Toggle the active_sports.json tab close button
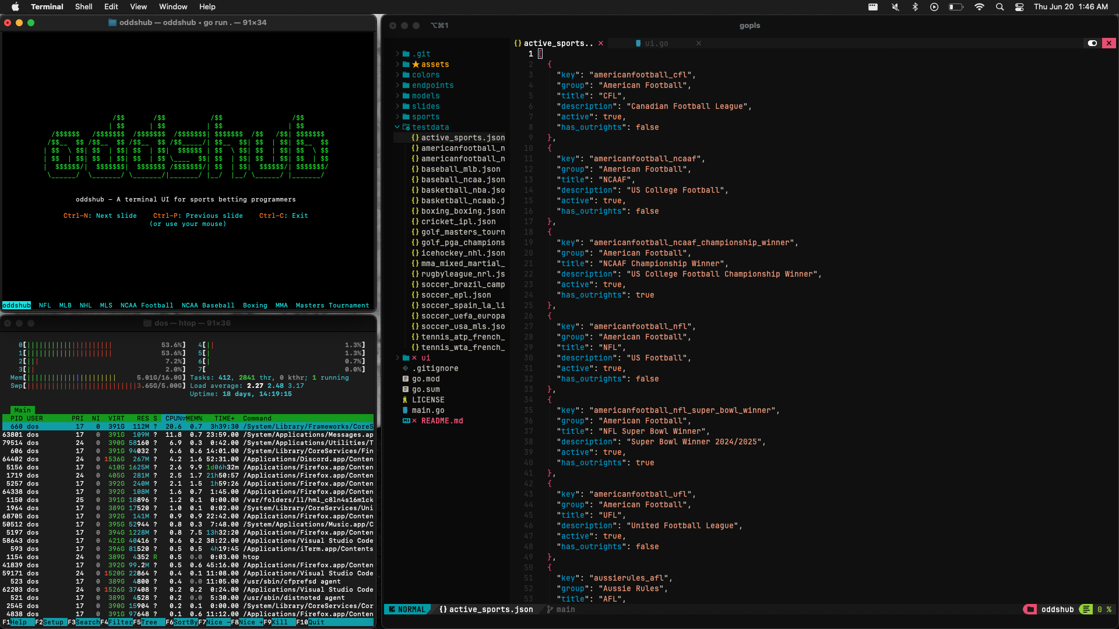Image resolution: width=1119 pixels, height=629 pixels. pyautogui.click(x=602, y=43)
